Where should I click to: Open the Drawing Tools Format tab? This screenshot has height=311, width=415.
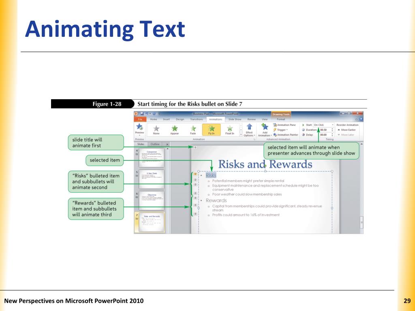pyautogui.click(x=281, y=119)
